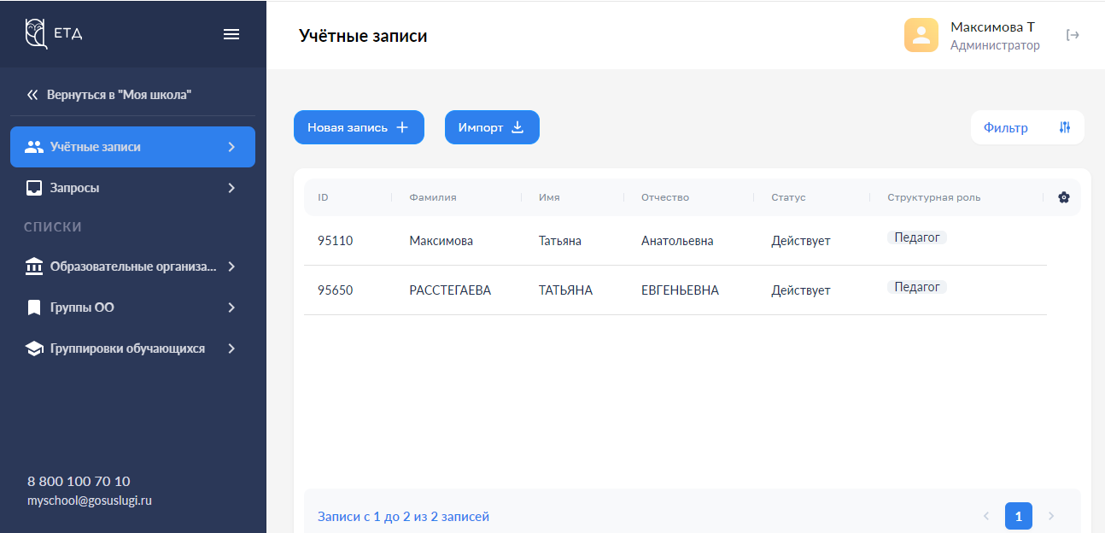The height and width of the screenshot is (533, 1105).
Task: Open Образовательные организации menu item
Action: pyautogui.click(x=132, y=266)
